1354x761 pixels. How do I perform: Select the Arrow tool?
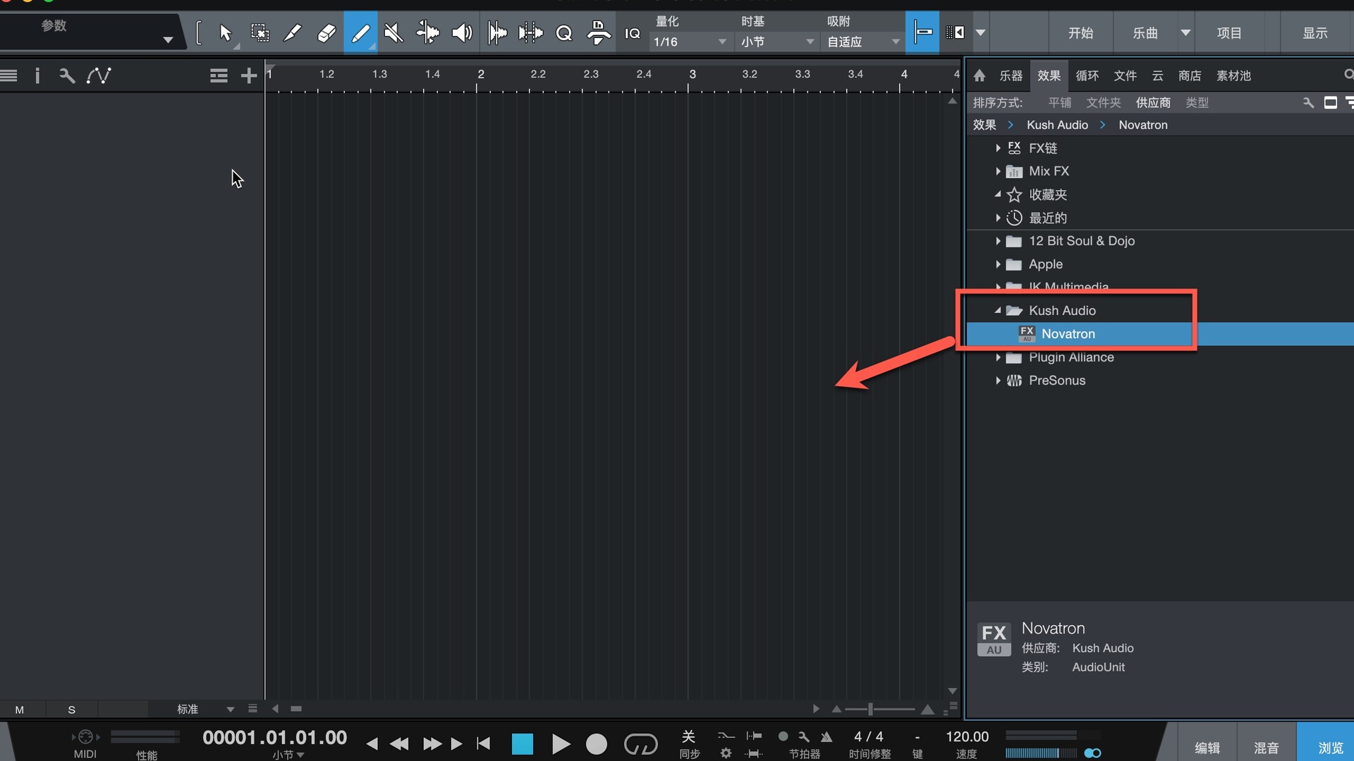[x=225, y=33]
